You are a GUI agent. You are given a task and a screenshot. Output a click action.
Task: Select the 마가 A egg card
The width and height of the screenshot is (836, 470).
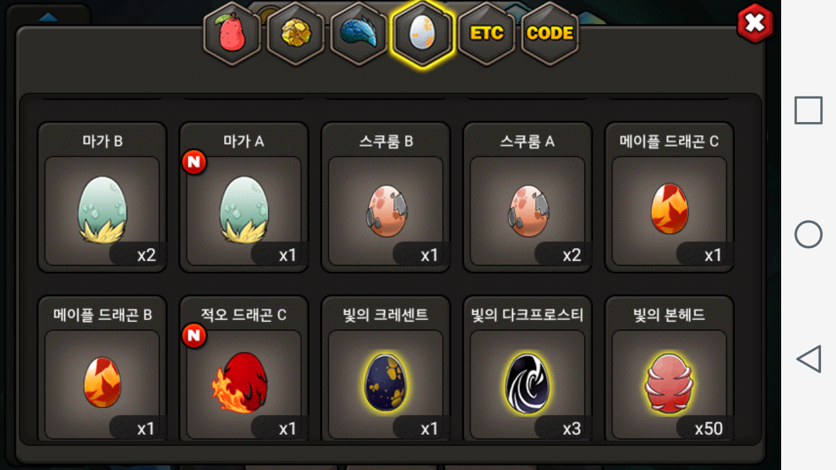tap(244, 197)
